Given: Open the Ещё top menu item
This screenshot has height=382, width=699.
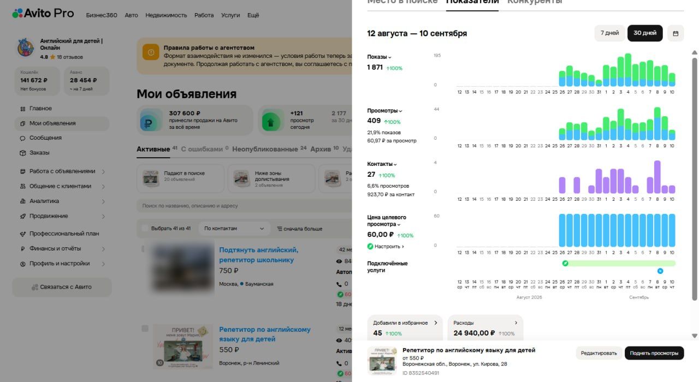Looking at the screenshot, I should (x=253, y=15).
